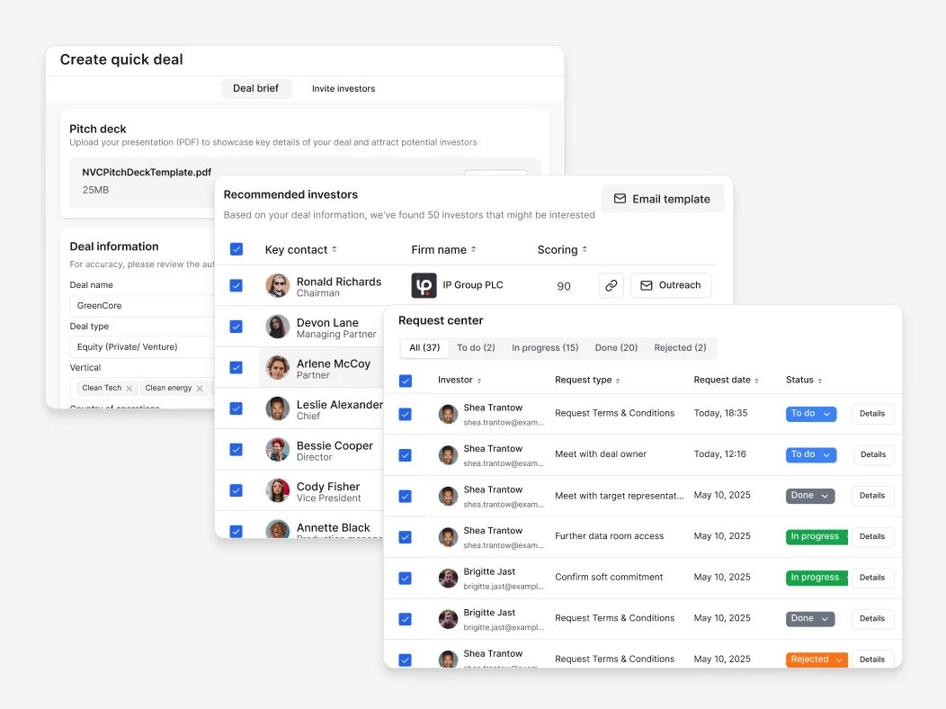Uncheck the Devon Lane checkbox

pyautogui.click(x=236, y=327)
